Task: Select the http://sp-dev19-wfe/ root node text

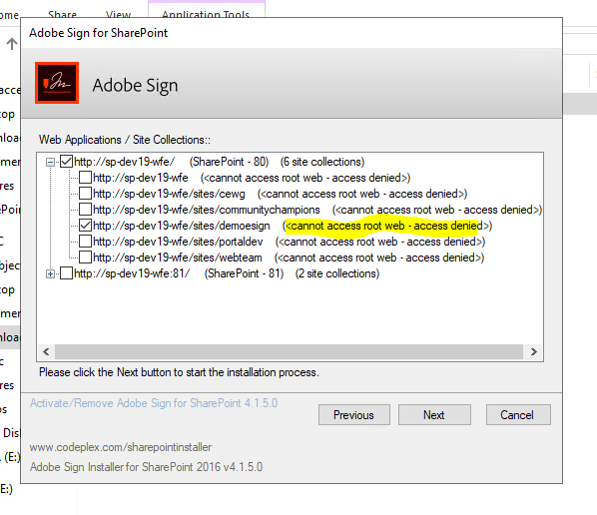Action: coord(125,162)
